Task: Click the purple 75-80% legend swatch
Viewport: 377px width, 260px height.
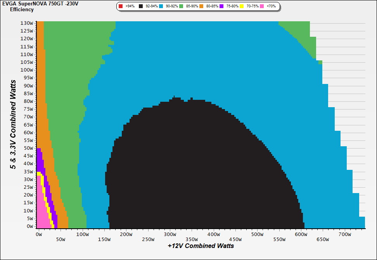Action: pos(221,7)
